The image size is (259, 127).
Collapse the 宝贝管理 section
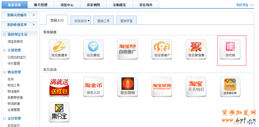[x=5, y=119]
